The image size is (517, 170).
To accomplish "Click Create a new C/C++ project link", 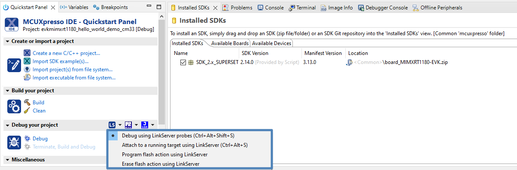I will (x=67, y=53).
